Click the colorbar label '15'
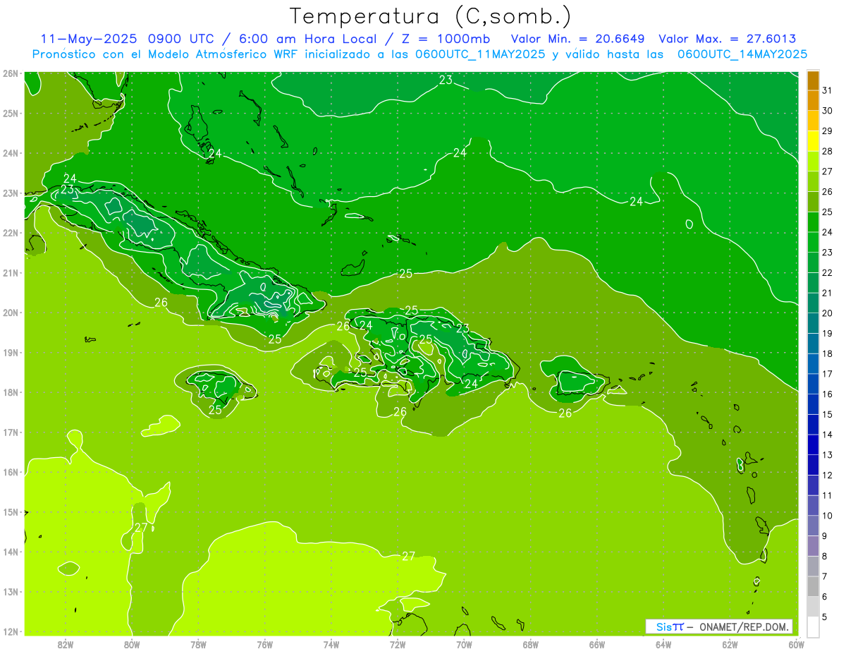The width and height of the screenshot is (846, 654). click(x=827, y=414)
